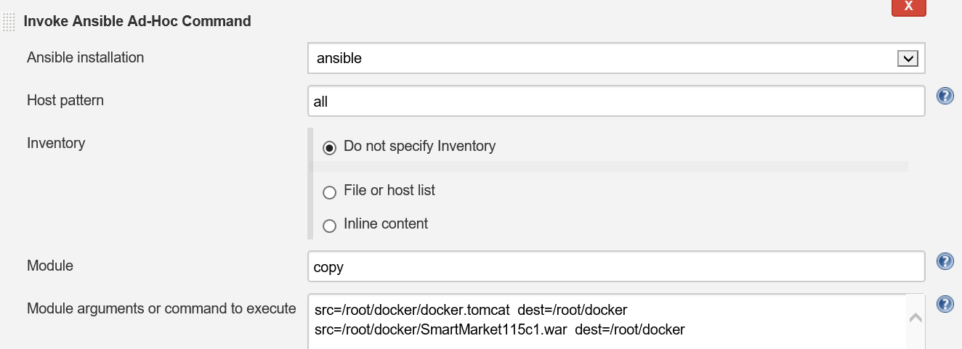Focus the Module field containing copy
Viewport: 962px width, 349px height.
click(x=616, y=266)
